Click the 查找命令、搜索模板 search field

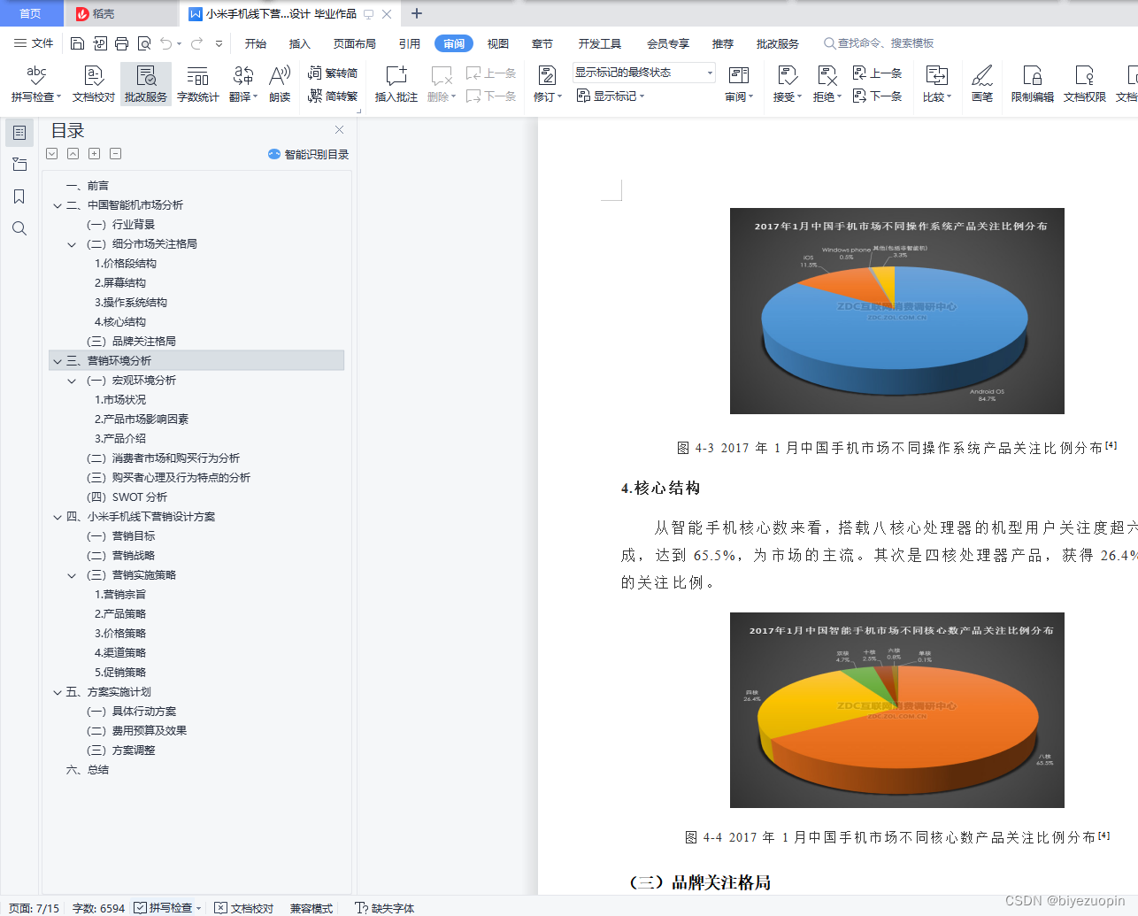click(x=879, y=43)
